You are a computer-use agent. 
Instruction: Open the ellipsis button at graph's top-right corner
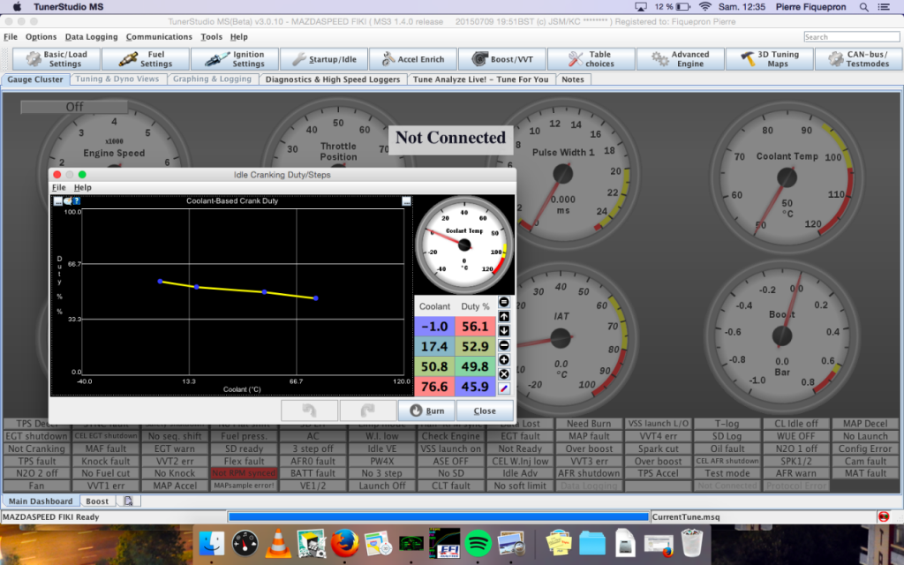406,201
